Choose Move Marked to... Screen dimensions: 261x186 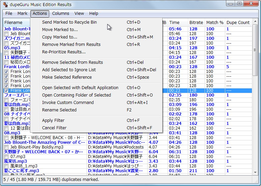point(96,30)
